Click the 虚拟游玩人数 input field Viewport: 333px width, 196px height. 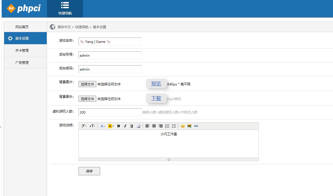point(110,113)
